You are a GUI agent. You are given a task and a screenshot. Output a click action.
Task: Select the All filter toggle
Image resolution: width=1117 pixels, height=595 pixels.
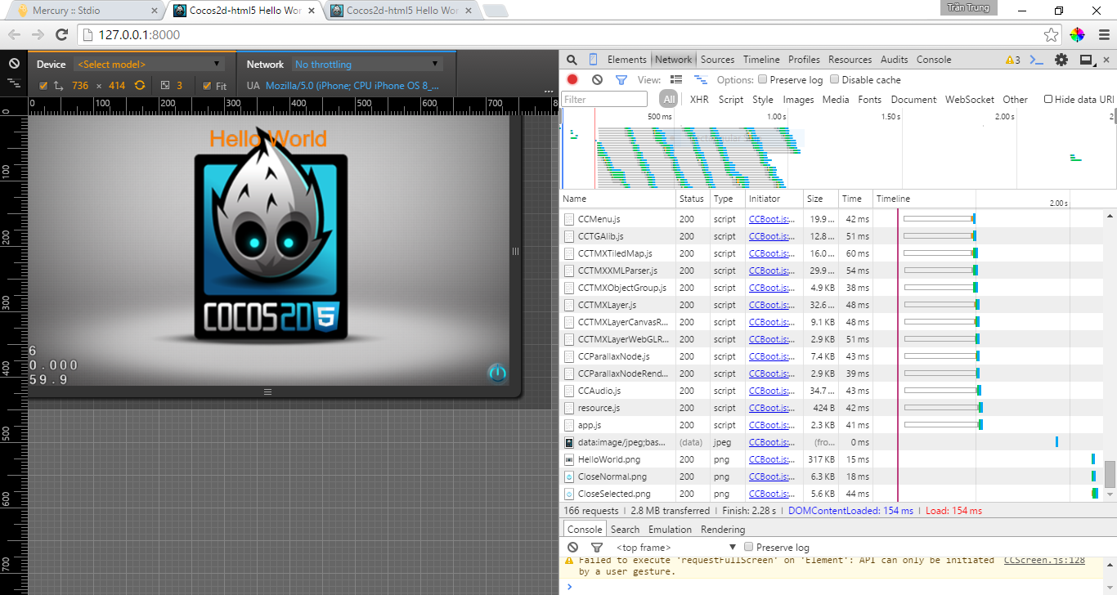tap(670, 99)
